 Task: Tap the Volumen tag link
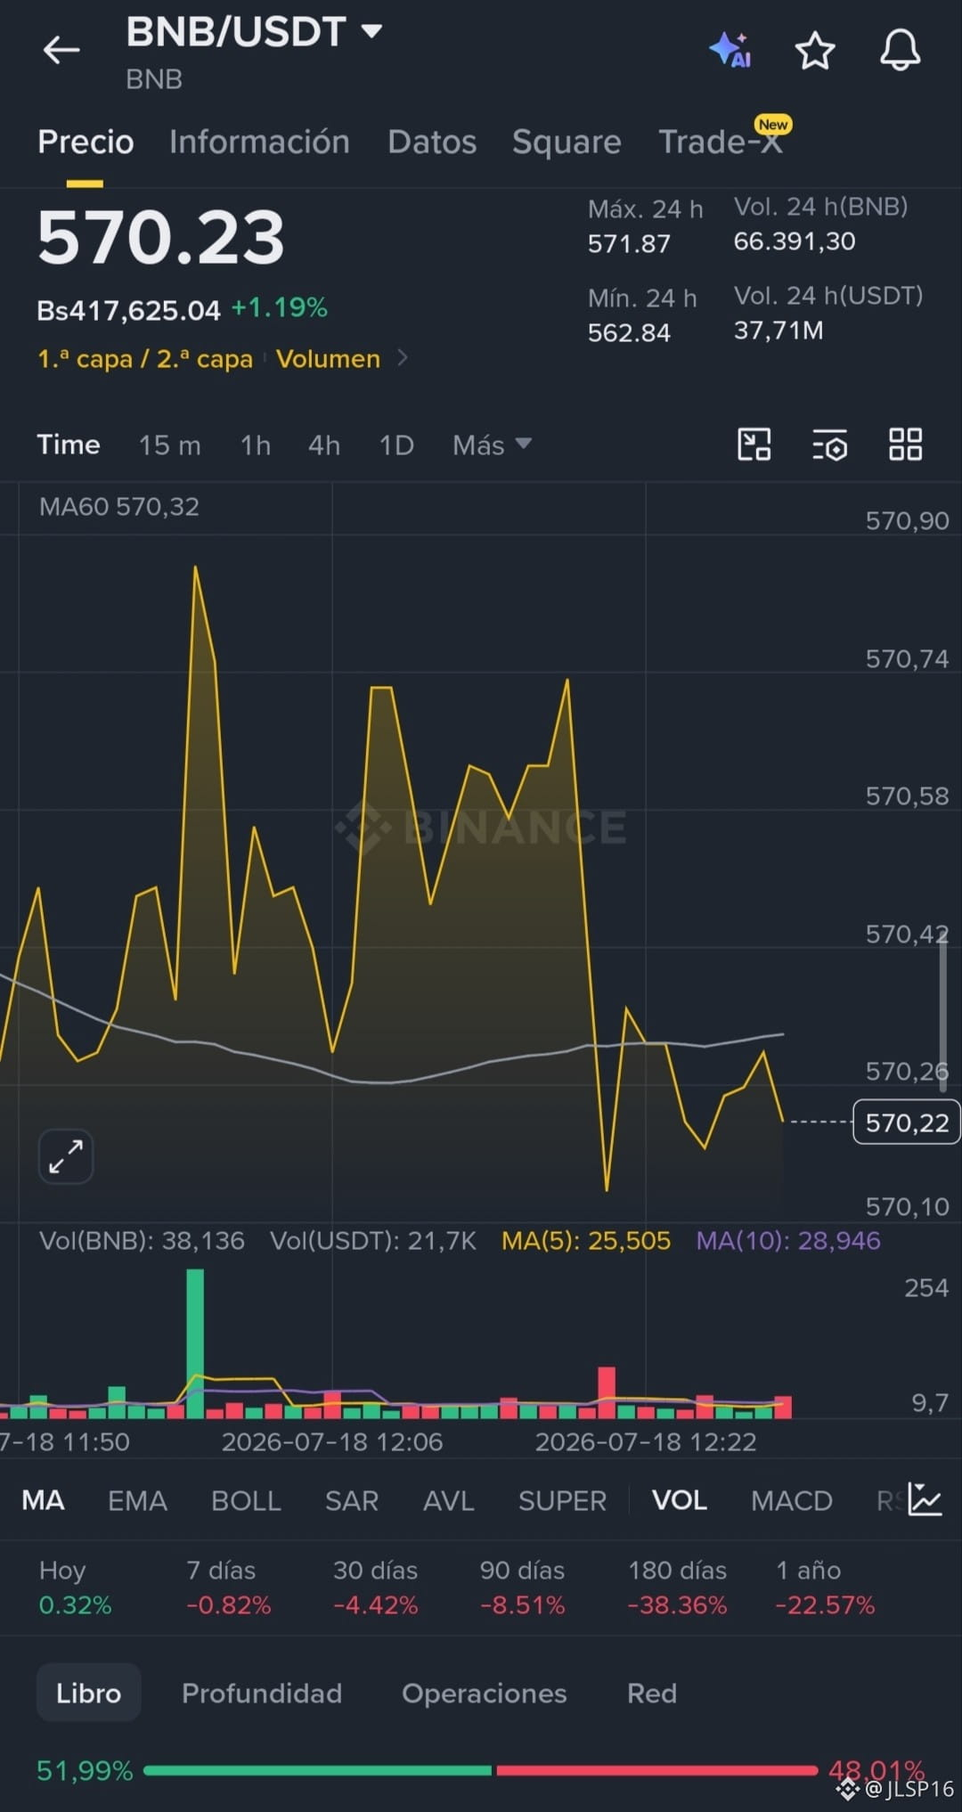click(328, 359)
